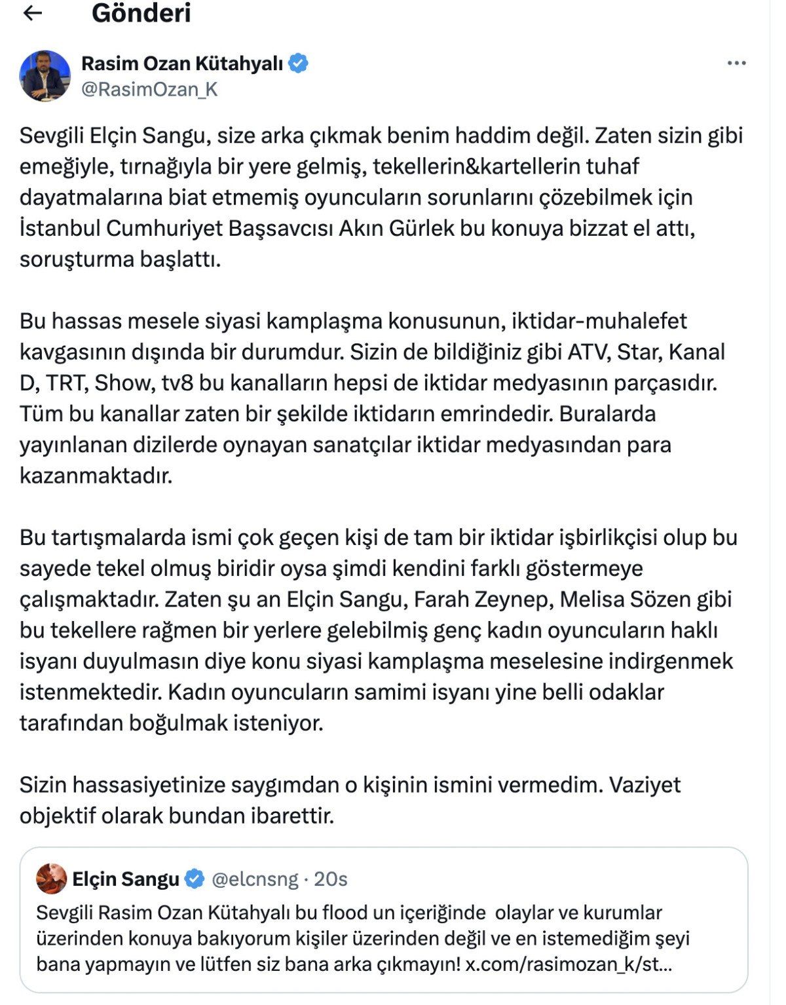The width and height of the screenshot is (786, 1005).
Task: Open the Rasim Ozan Kütahyalı display name
Action: pos(181,64)
